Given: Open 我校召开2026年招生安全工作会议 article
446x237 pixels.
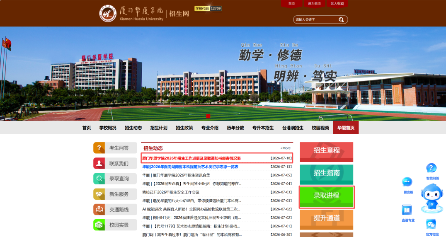Looking at the screenshot, I should [171, 192].
